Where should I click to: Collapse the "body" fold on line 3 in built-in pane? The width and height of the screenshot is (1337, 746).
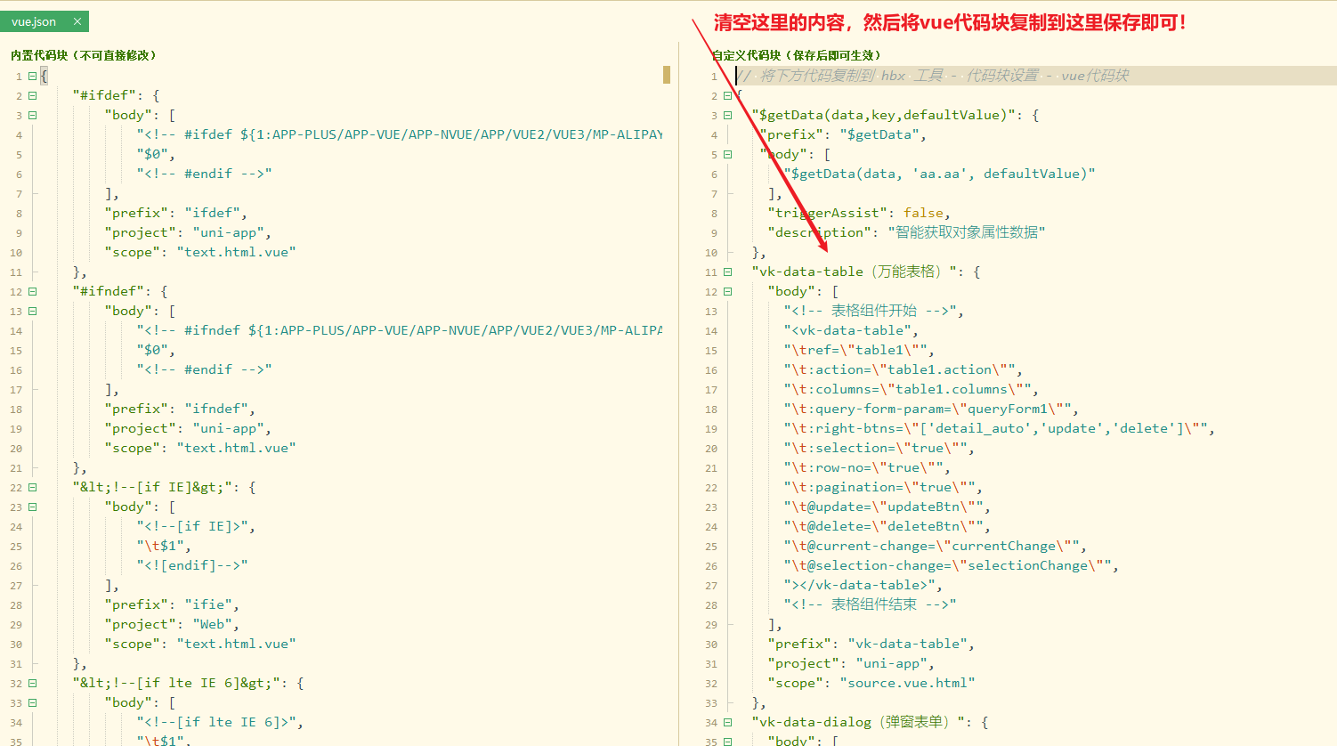pyautogui.click(x=32, y=116)
